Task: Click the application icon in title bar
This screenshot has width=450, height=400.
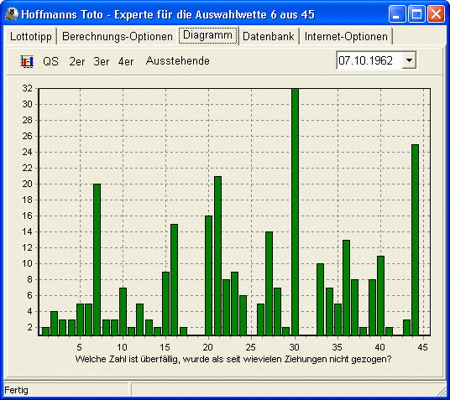Action: pos(12,14)
